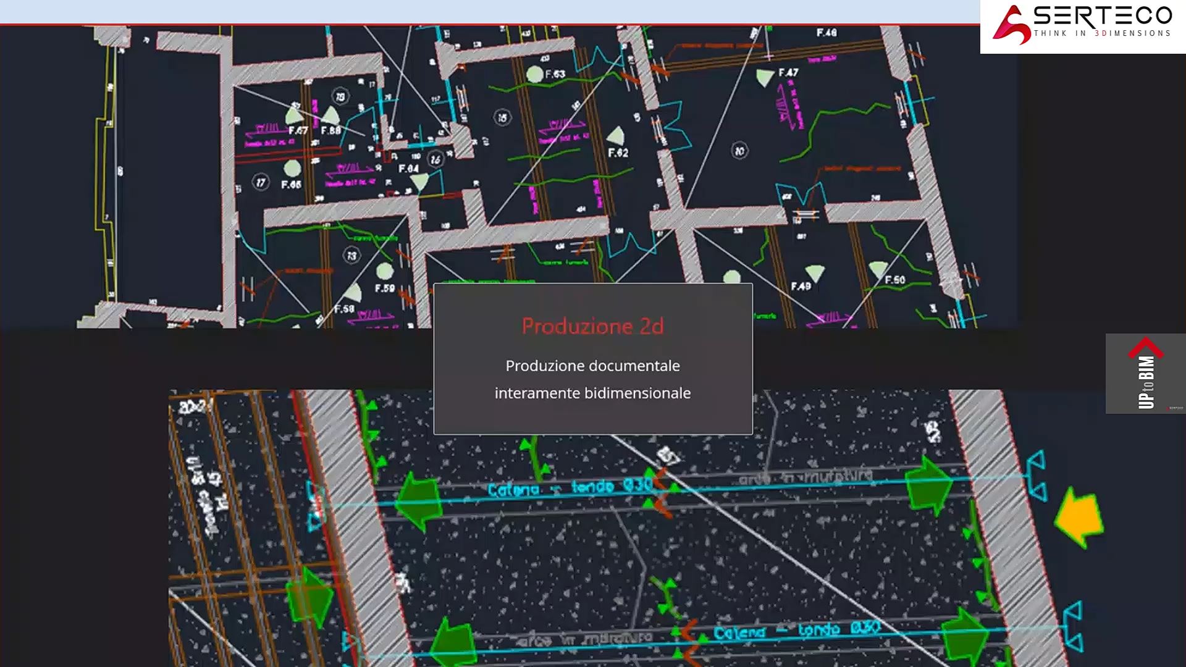Click the triangle marker above F.62
Image resolution: width=1186 pixels, height=667 pixels.
point(615,136)
